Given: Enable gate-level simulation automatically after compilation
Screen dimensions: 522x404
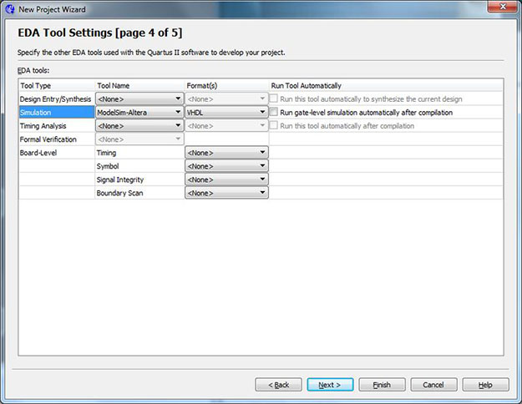Looking at the screenshot, I should [x=275, y=112].
